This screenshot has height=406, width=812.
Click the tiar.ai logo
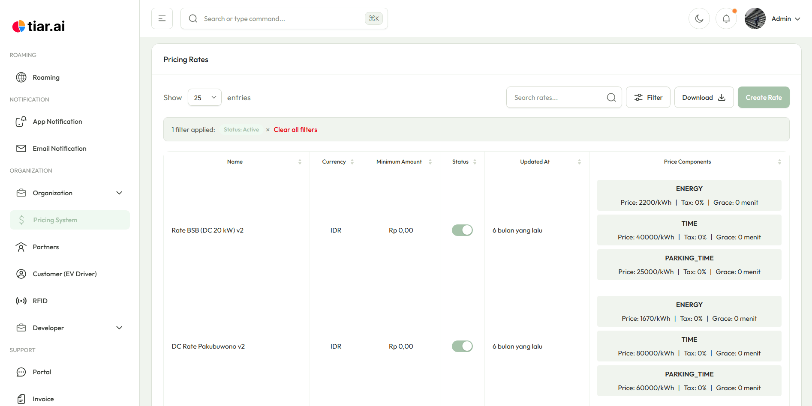coord(39,27)
